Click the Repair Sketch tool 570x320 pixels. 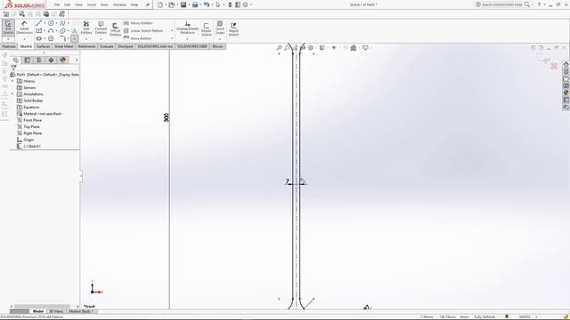tap(206, 28)
